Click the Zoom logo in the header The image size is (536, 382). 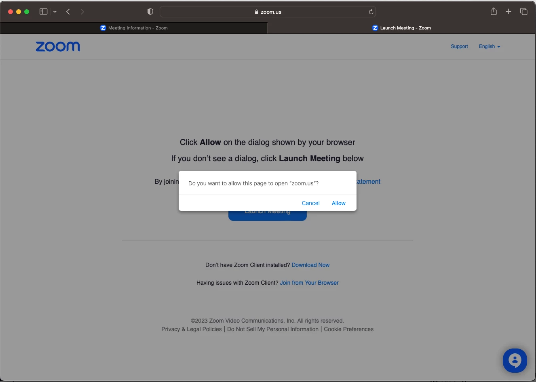coord(58,46)
